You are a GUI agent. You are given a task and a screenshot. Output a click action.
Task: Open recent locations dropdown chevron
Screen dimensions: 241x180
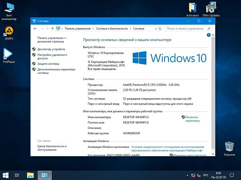coord(48,29)
